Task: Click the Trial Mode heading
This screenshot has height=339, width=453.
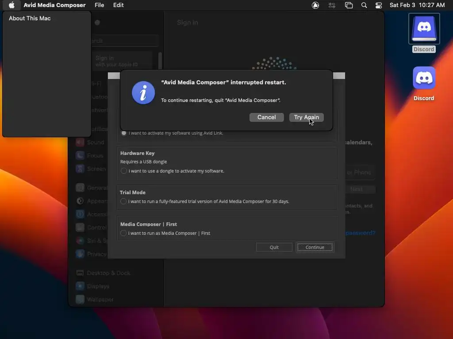Action: point(133,192)
